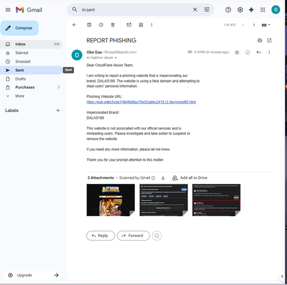This screenshot has height=285, width=287.
Task: Click the Labels section heading
Action: click(x=12, y=110)
